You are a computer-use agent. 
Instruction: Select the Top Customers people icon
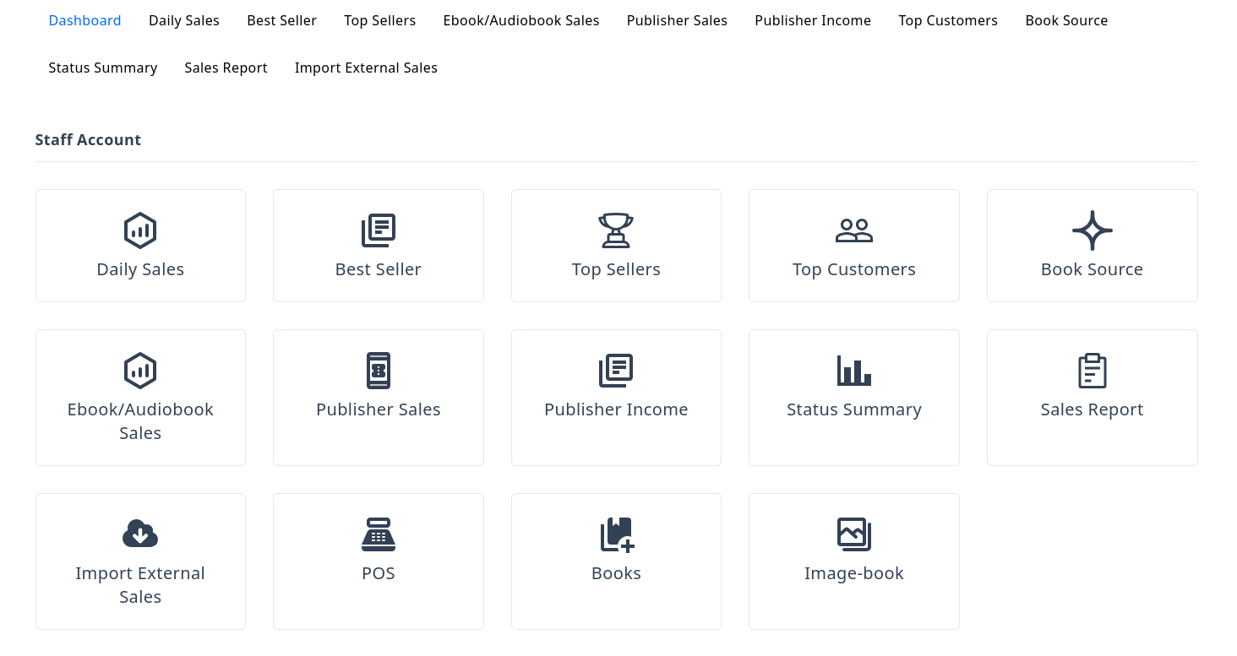pos(853,230)
